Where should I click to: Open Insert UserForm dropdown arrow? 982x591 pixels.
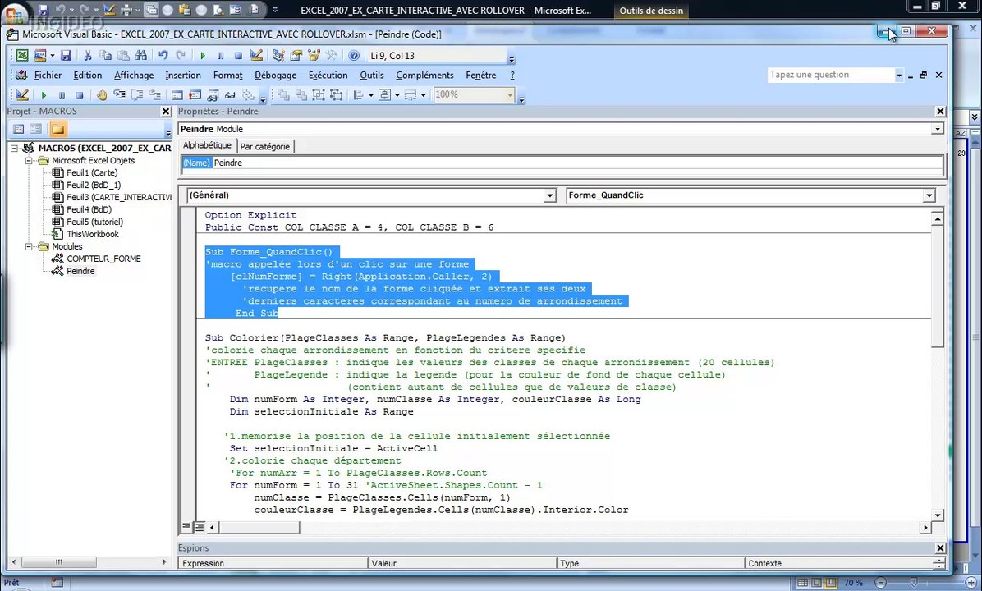52,56
